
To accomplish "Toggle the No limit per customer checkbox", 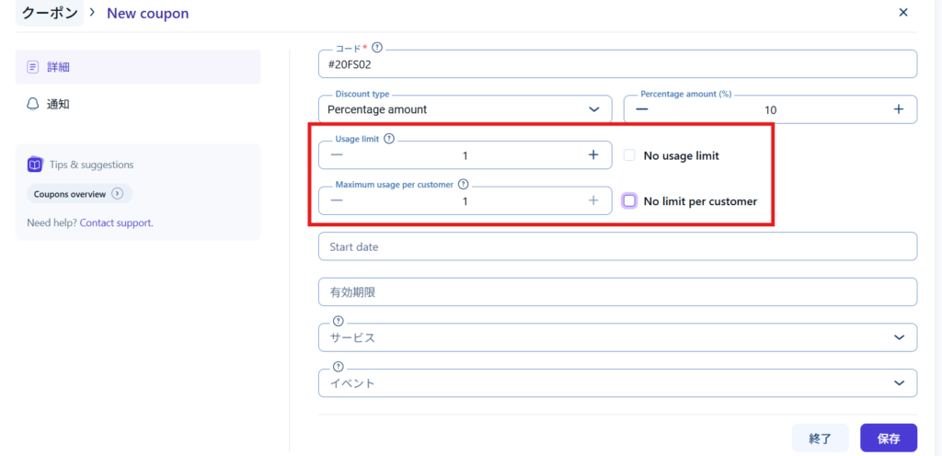I will tap(630, 201).
